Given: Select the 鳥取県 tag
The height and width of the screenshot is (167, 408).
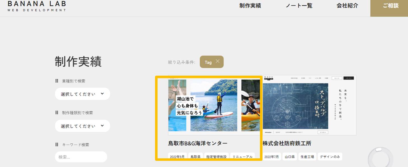Looking at the screenshot, I should point(195,157).
